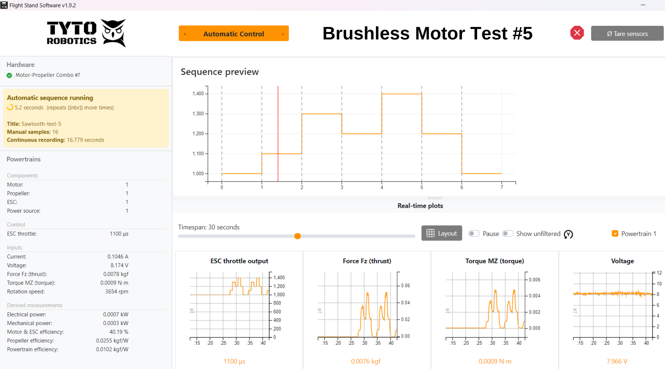Screen dimensions: 665x369
Task: Click the small icon left of ESC throttle plot
Action: [x=192, y=311]
